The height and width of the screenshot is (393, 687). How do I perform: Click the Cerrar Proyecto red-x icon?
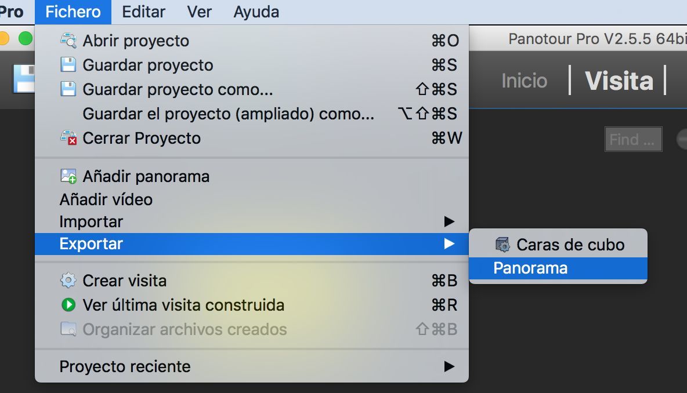point(68,138)
